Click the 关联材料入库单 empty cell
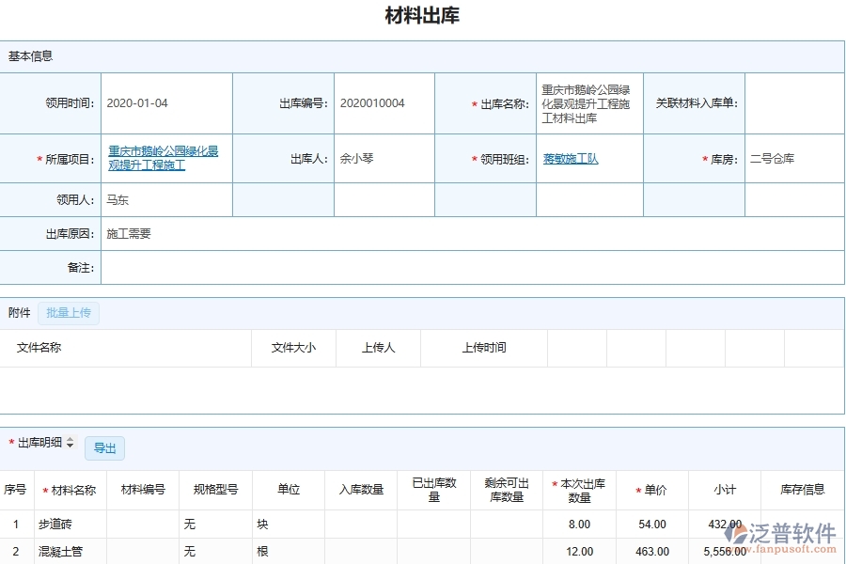The height and width of the screenshot is (564, 846). pyautogui.click(x=794, y=103)
